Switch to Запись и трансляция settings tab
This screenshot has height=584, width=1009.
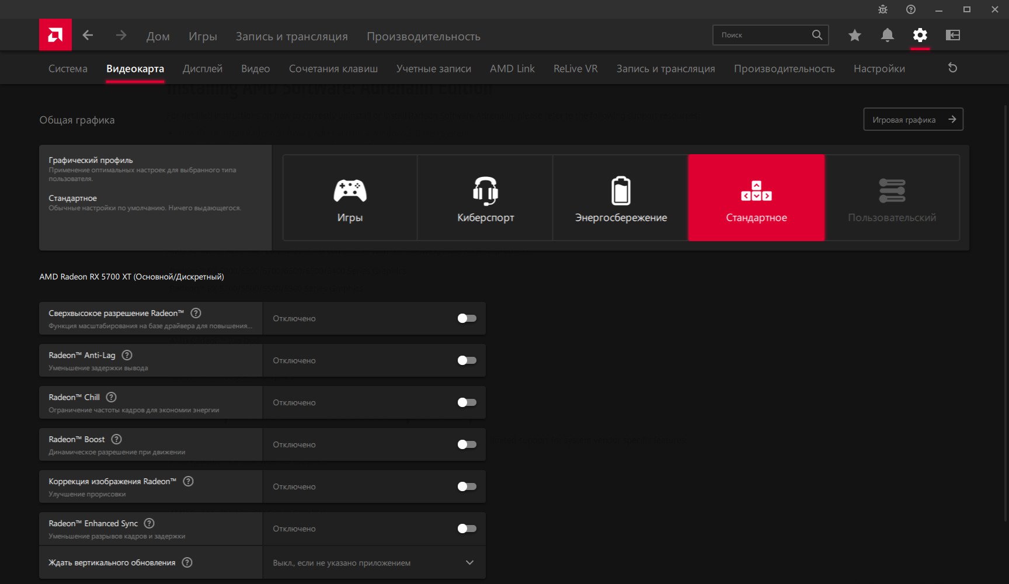(x=666, y=68)
